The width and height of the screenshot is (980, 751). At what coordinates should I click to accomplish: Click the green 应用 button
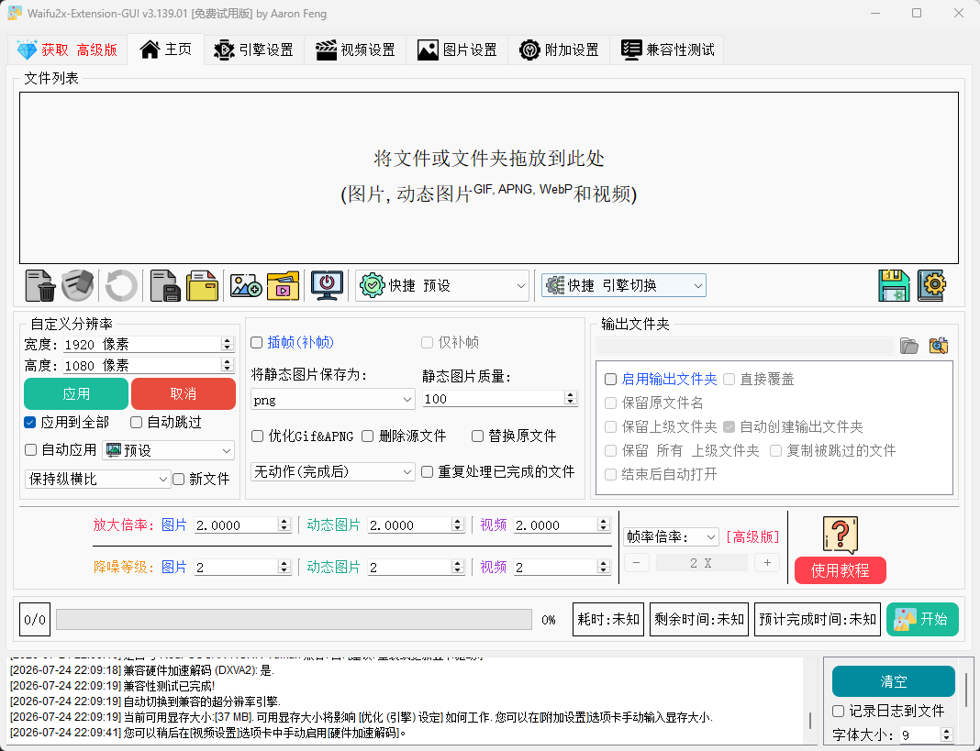pos(76,393)
